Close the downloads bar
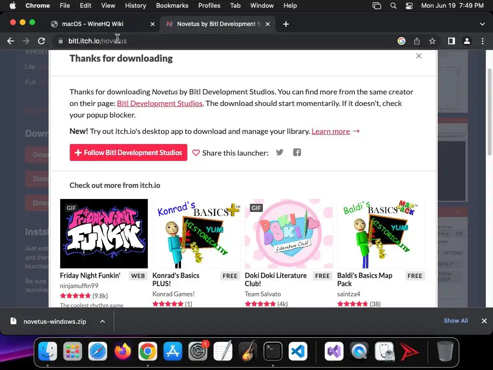 click(x=484, y=321)
